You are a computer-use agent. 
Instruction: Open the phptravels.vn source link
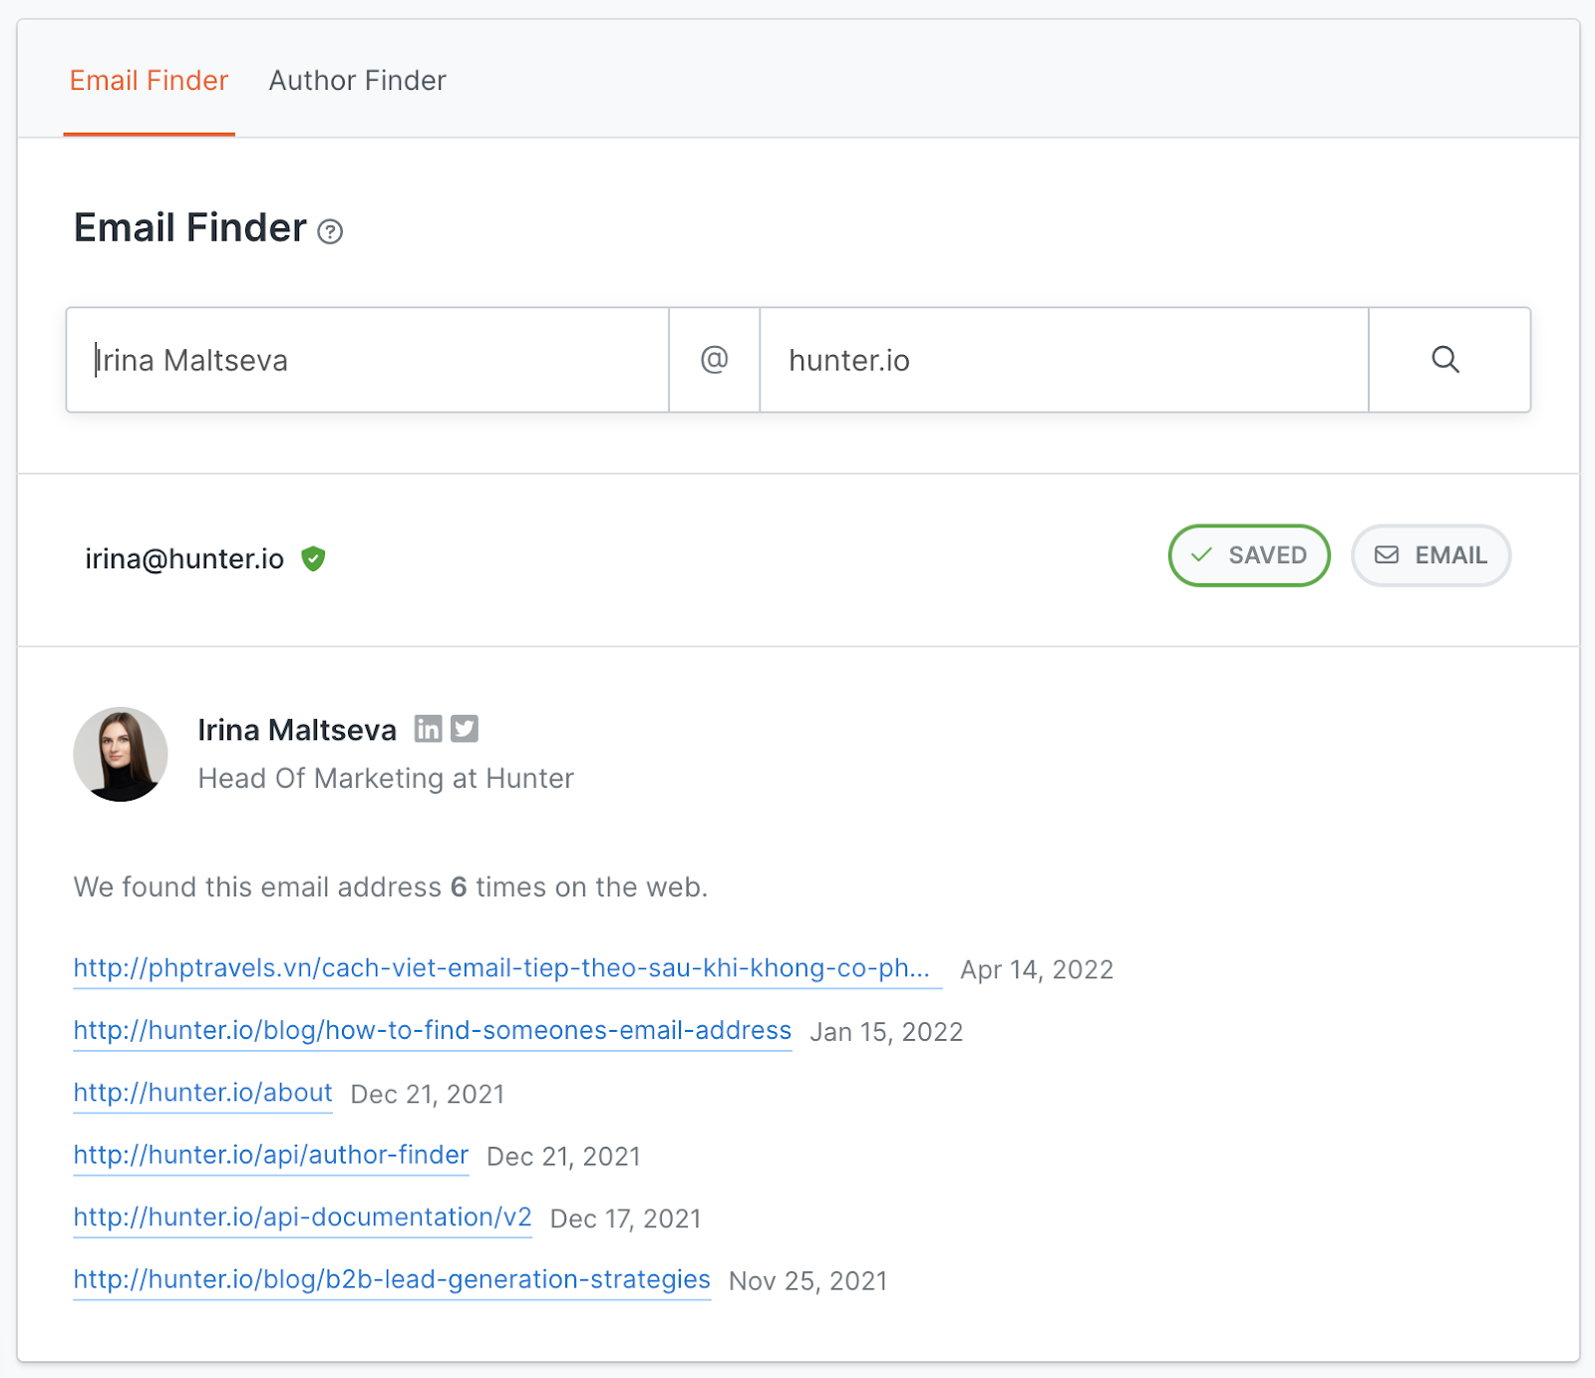pyautogui.click(x=501, y=968)
